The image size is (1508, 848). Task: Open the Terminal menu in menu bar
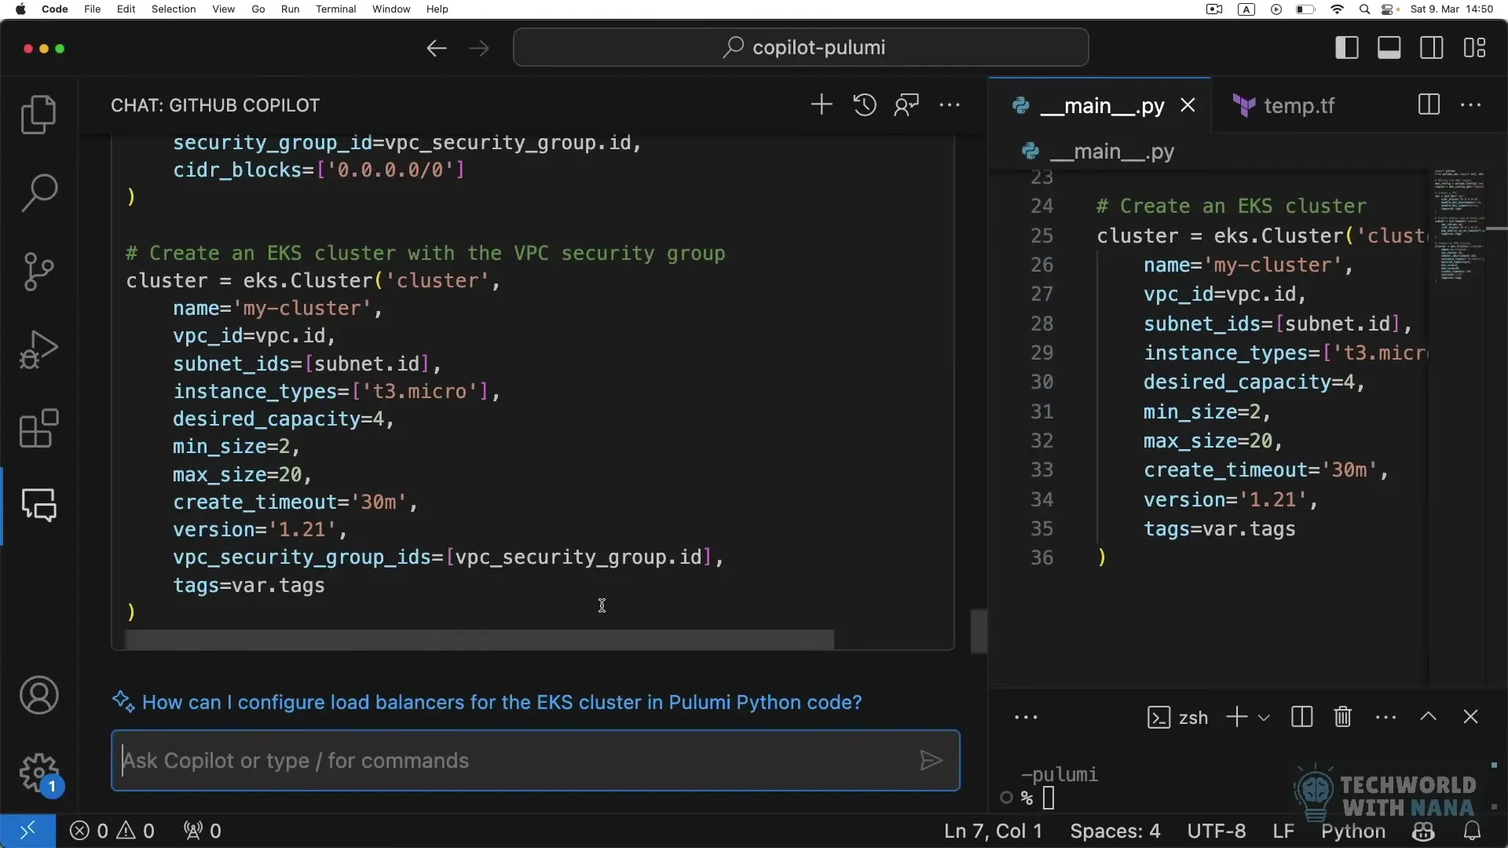[x=335, y=9]
